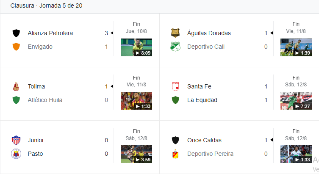Click the Santa Fe red crest
The width and height of the screenshot is (319, 174).
pyautogui.click(x=175, y=86)
